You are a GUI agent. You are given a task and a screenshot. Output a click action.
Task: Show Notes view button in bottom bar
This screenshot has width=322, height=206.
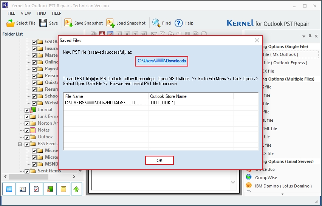coord(63,189)
